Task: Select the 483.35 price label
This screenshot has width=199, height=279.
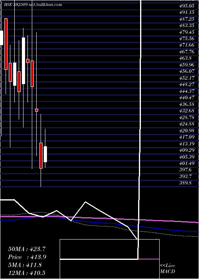Action: coord(187,26)
